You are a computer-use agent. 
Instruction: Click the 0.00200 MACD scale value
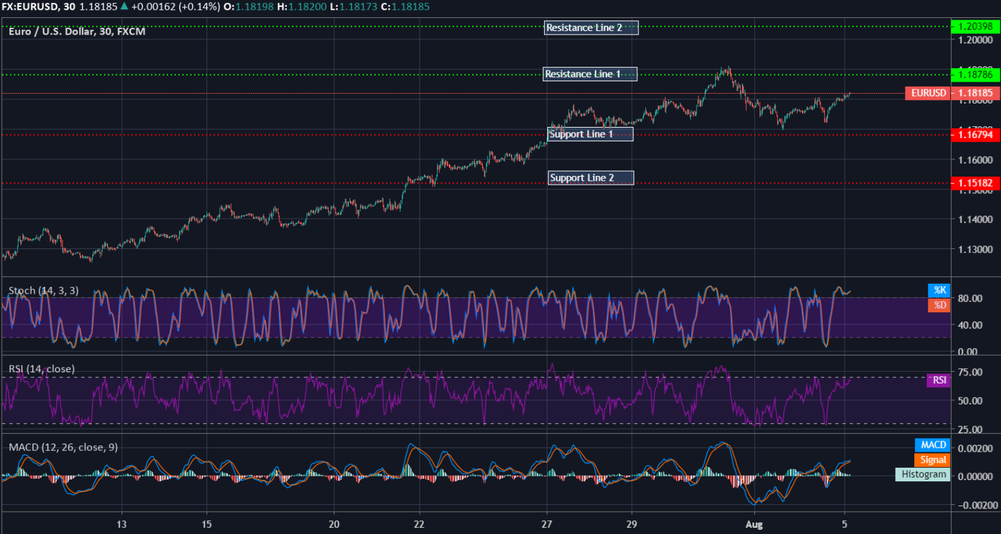pos(976,449)
